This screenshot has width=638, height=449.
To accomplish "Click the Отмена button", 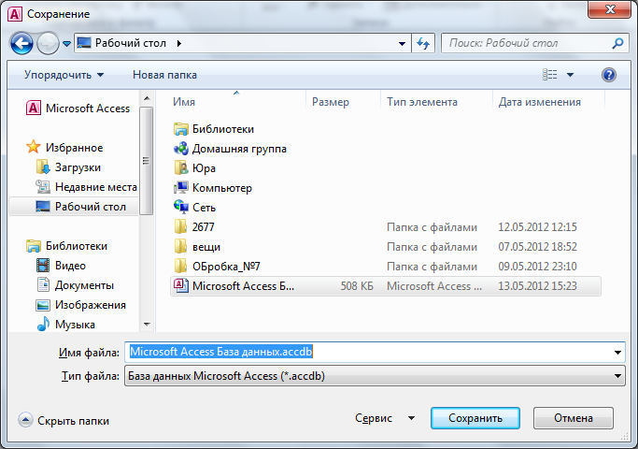I will (573, 418).
